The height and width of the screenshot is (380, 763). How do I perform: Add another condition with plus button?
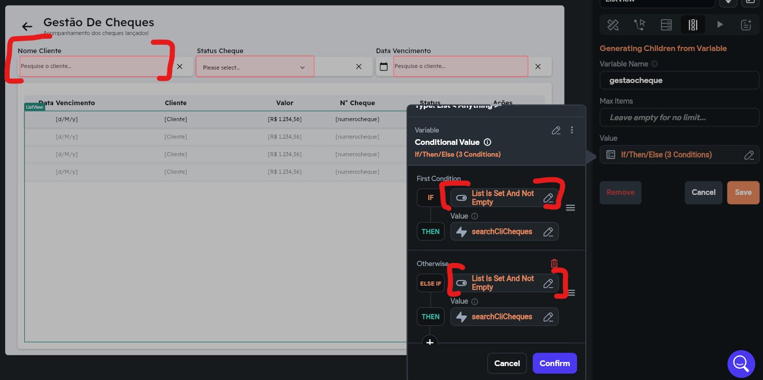[x=430, y=342]
